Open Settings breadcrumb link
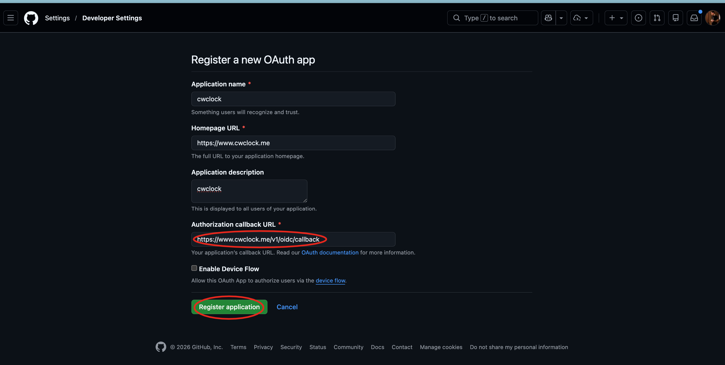725x365 pixels. [x=57, y=18]
